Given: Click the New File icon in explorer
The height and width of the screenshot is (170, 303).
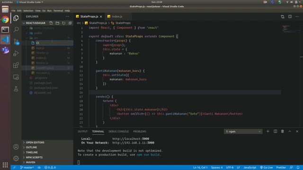Looking at the screenshot, I should tap(51, 23).
